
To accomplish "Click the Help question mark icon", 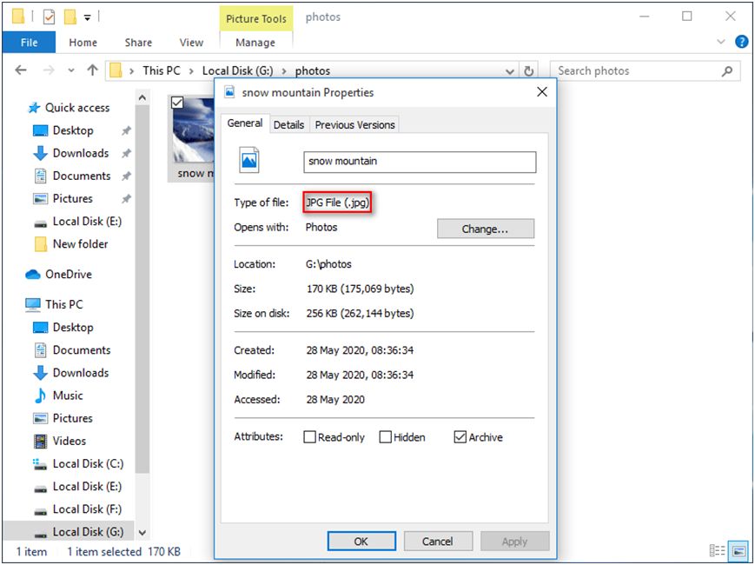I will click(x=741, y=42).
